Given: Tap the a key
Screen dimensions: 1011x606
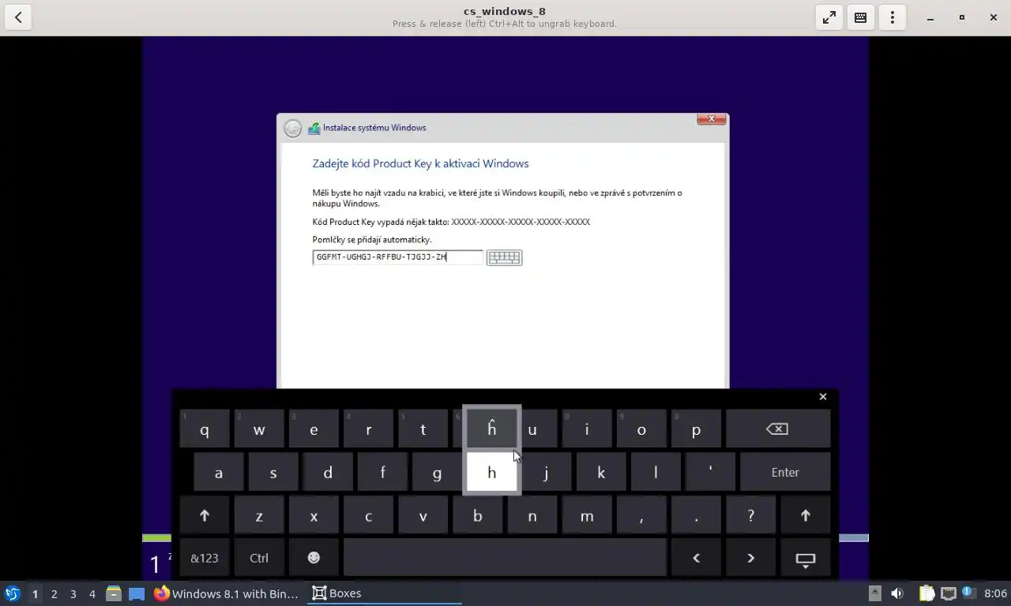Looking at the screenshot, I should coord(219,473).
